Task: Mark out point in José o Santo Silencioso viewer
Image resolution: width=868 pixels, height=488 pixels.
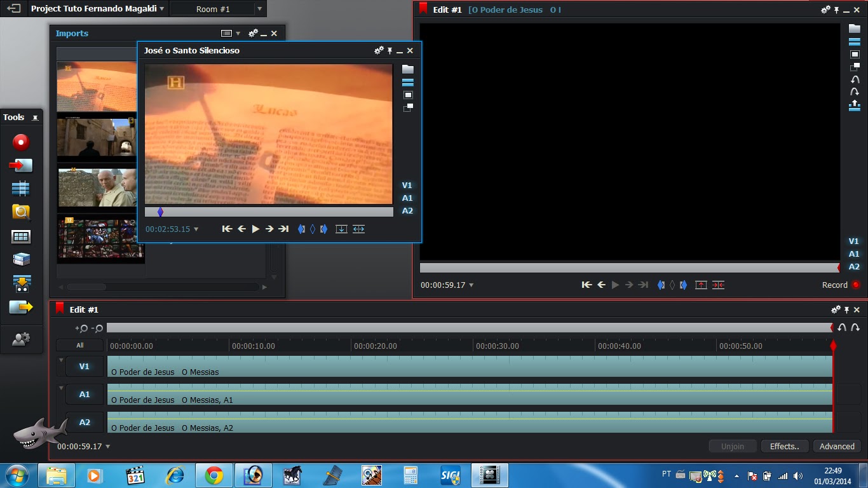Action: coord(323,229)
